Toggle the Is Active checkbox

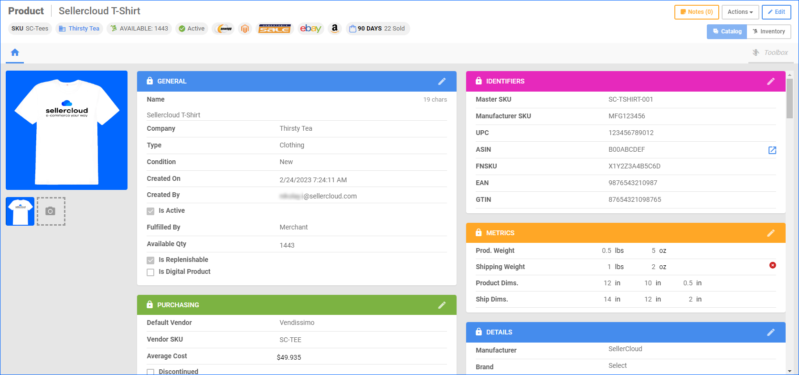tap(150, 211)
